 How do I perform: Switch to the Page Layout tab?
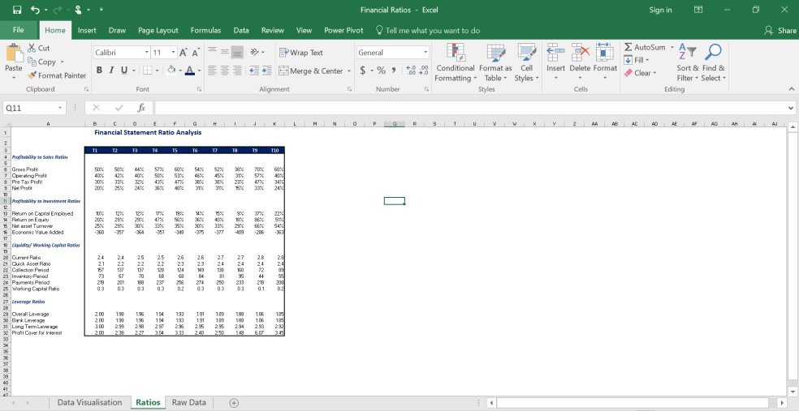click(x=158, y=31)
